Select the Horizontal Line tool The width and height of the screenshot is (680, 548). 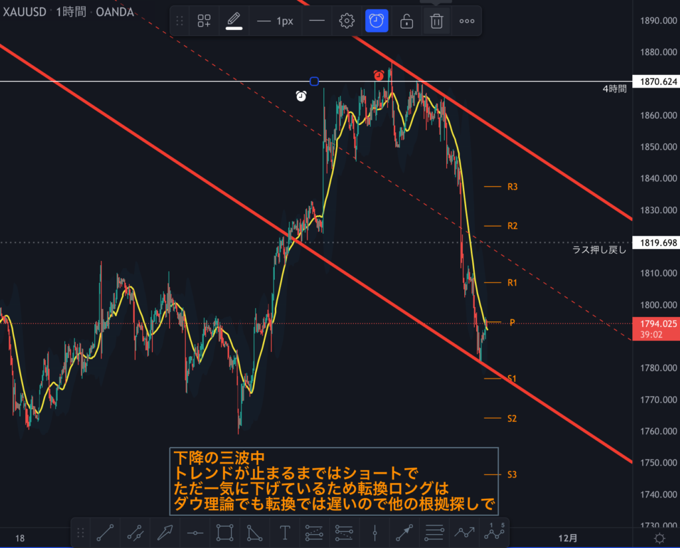tap(195, 533)
